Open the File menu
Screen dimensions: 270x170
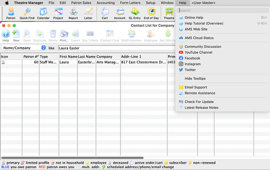coord(51,3)
